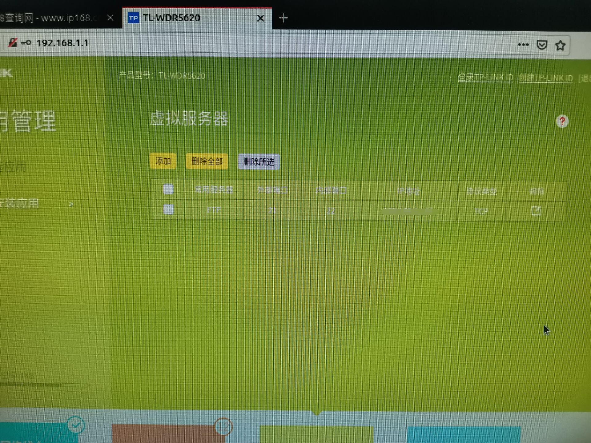The width and height of the screenshot is (591, 443).
Task: Click the Pocket save icon
Action: point(542,45)
